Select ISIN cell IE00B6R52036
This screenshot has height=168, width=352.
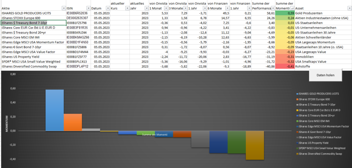coord(78,13)
